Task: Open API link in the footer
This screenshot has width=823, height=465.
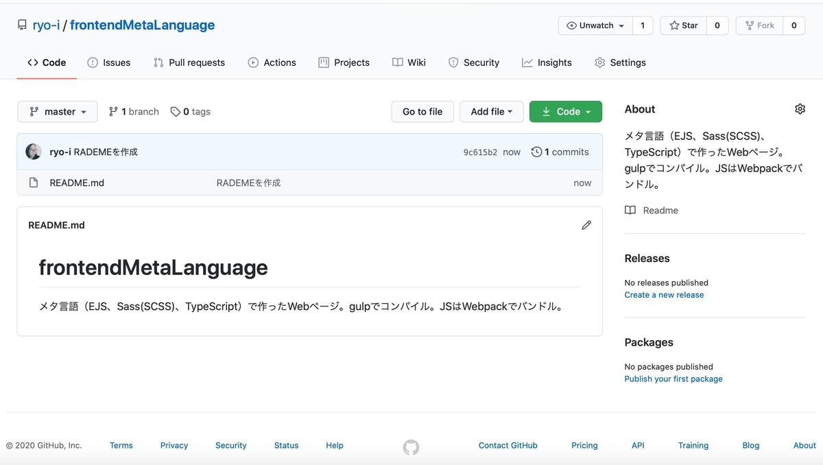Action: (638, 446)
